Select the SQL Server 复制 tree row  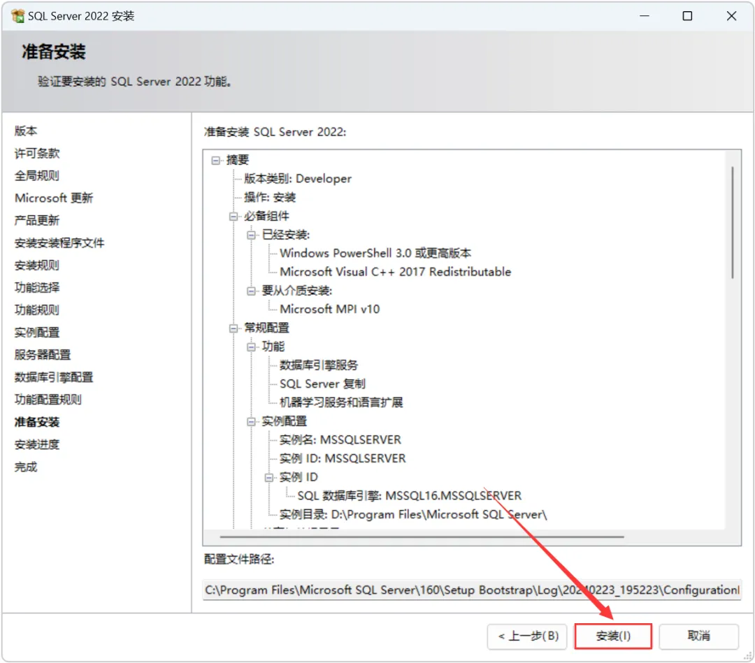point(322,384)
